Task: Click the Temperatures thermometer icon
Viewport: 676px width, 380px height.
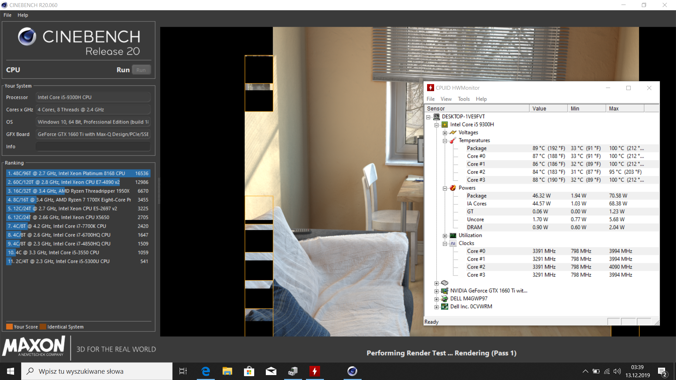Action: pyautogui.click(x=453, y=140)
